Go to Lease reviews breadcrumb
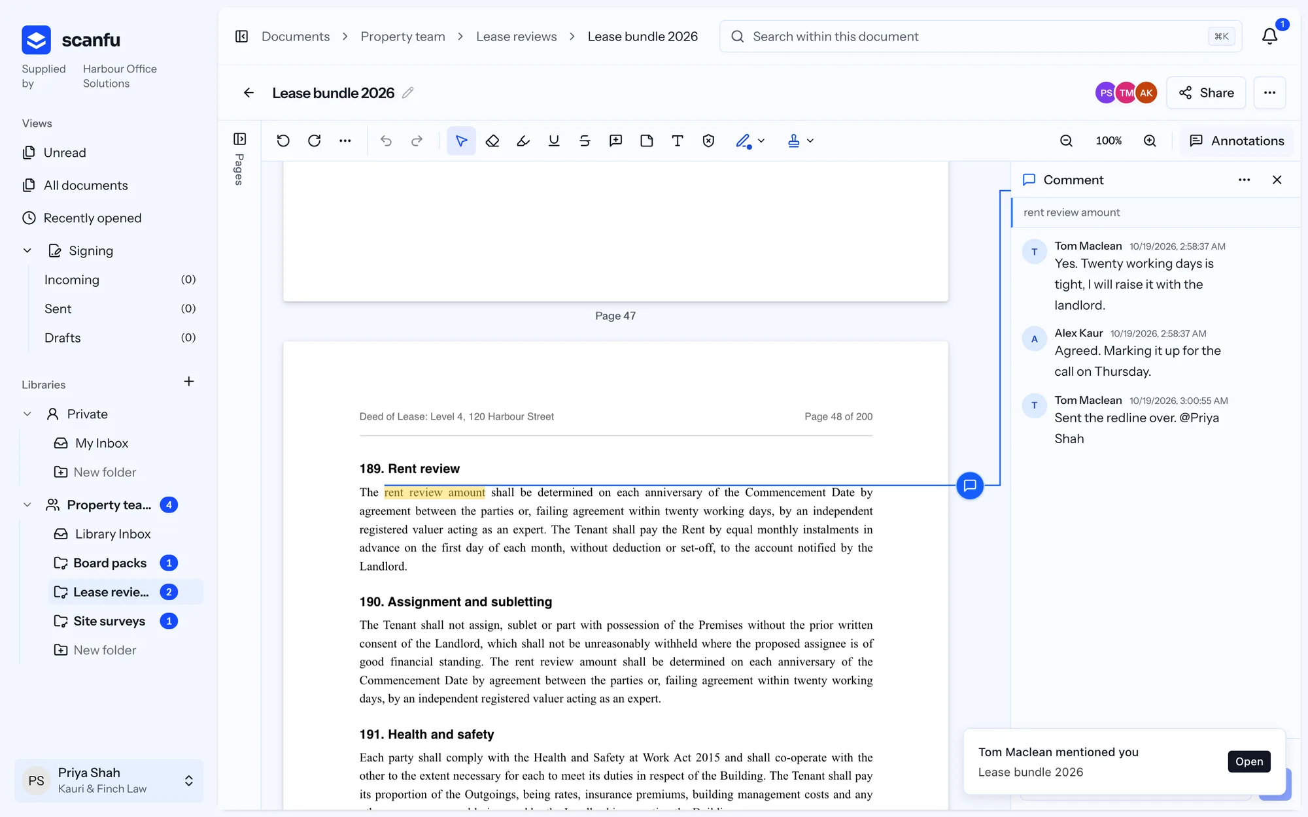 516,37
